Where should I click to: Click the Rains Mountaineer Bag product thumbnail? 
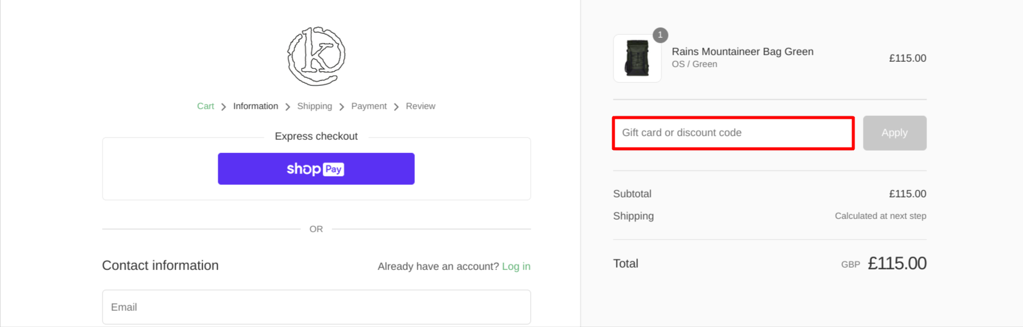tap(637, 58)
